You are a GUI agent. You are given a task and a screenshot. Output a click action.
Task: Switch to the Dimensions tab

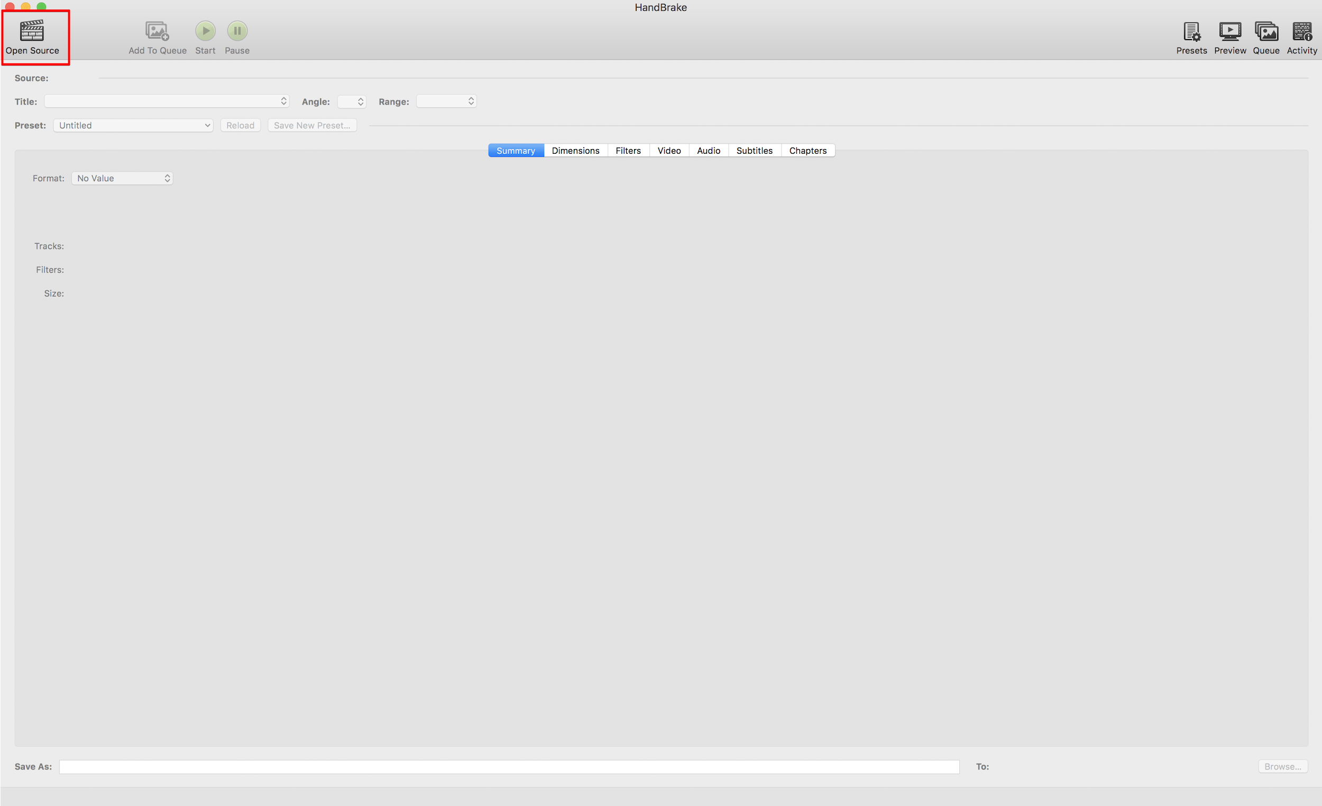(x=575, y=150)
